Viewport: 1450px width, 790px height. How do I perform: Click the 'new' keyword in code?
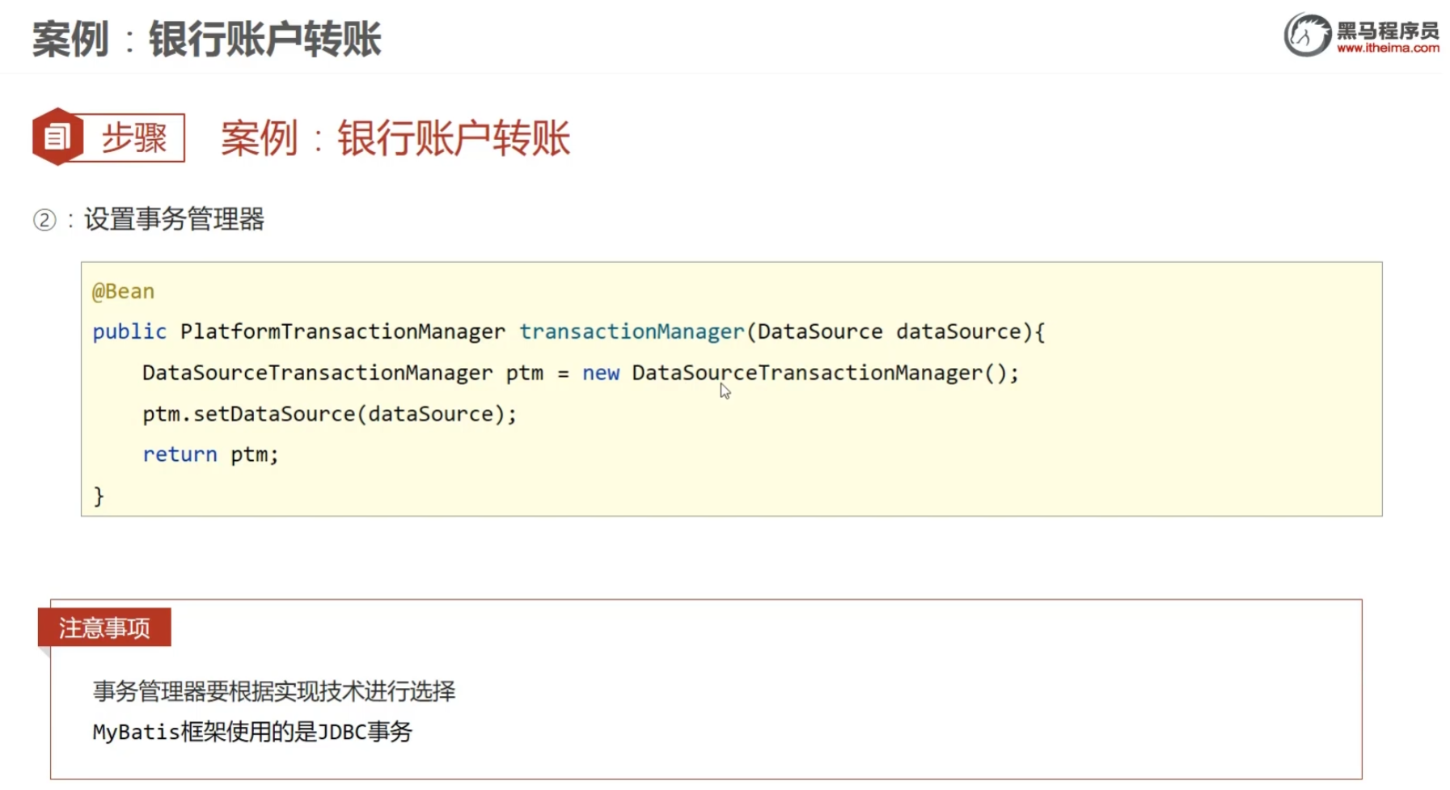[x=601, y=373]
